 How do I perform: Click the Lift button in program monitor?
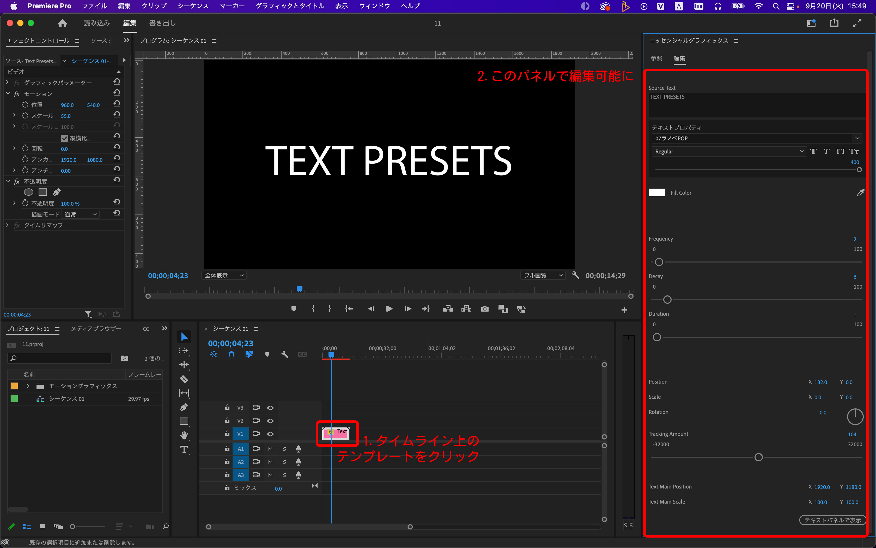tap(448, 309)
